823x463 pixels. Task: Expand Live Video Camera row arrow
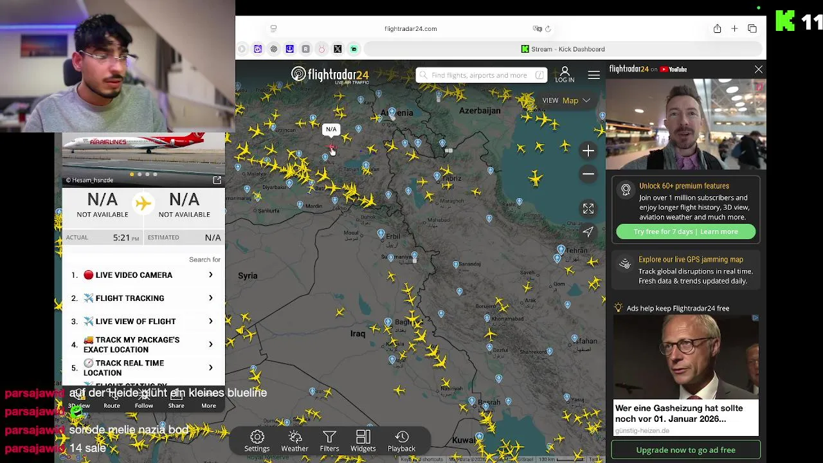(210, 275)
